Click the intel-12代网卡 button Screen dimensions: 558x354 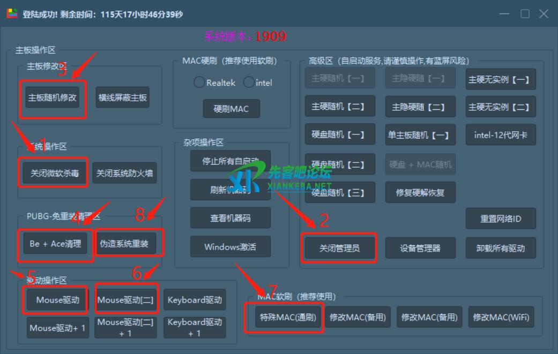click(501, 134)
